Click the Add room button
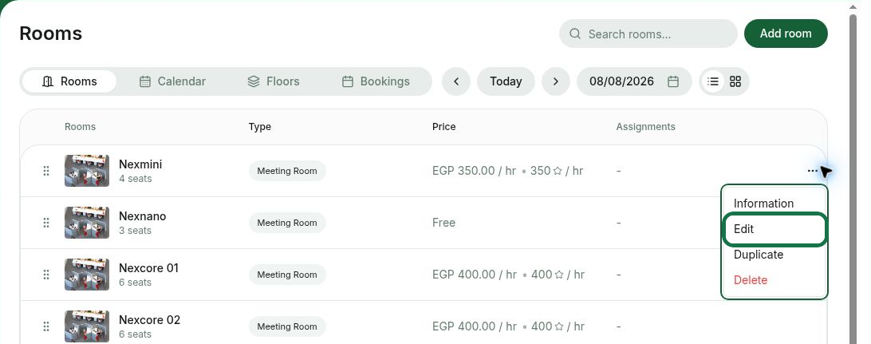 tap(786, 34)
